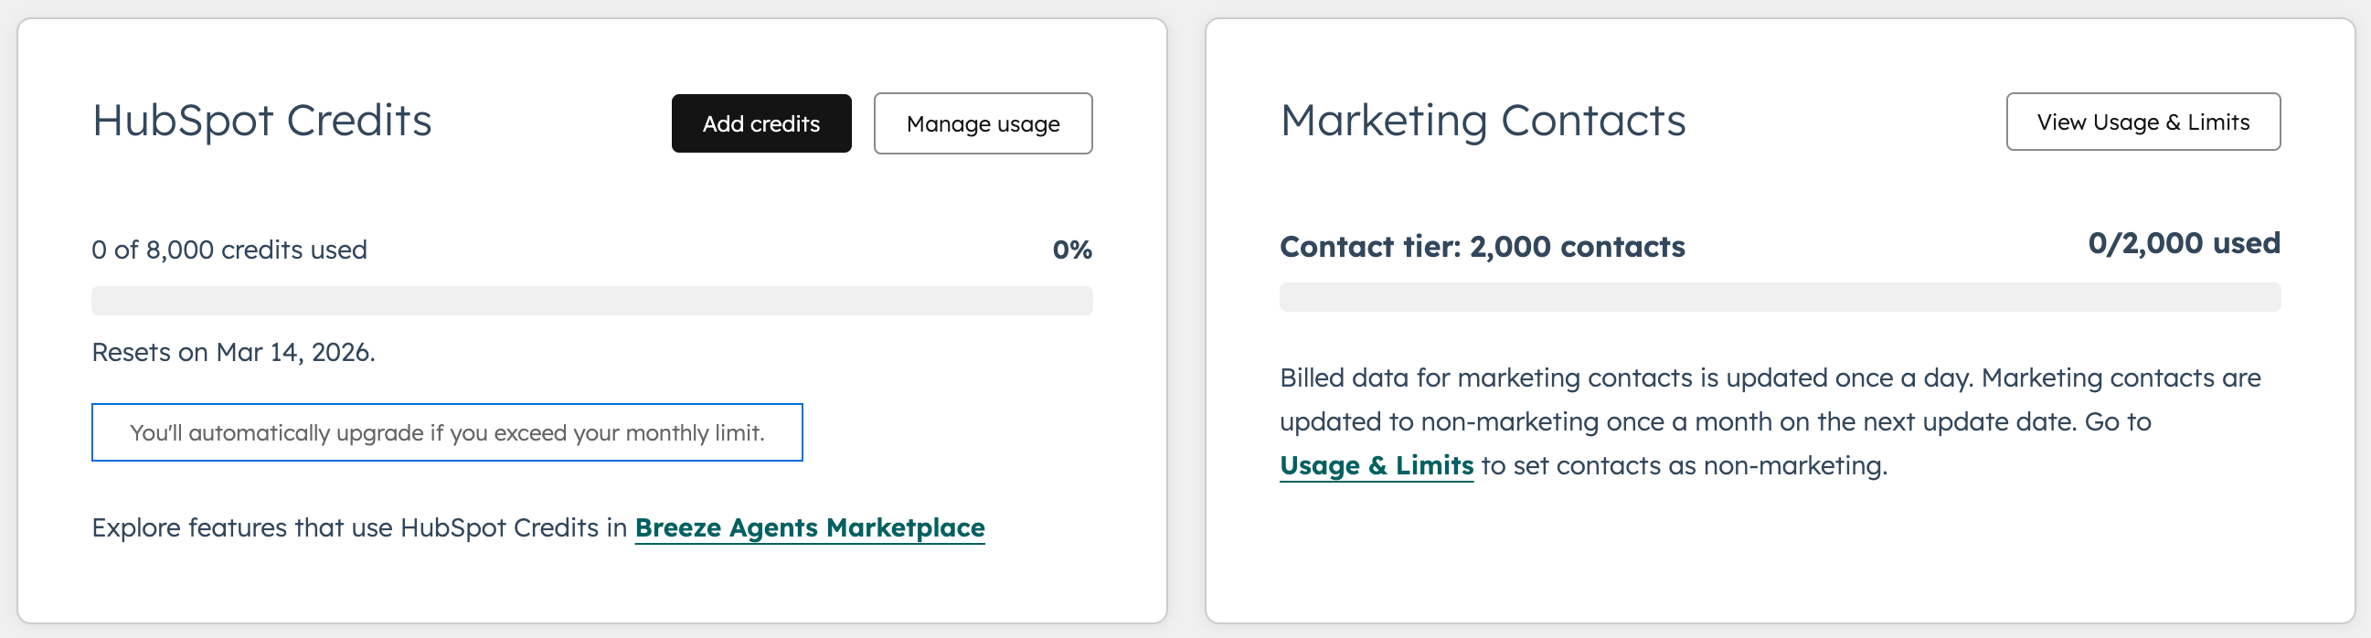Click View Usage & Limits for Marketing Contacts

point(2142,122)
